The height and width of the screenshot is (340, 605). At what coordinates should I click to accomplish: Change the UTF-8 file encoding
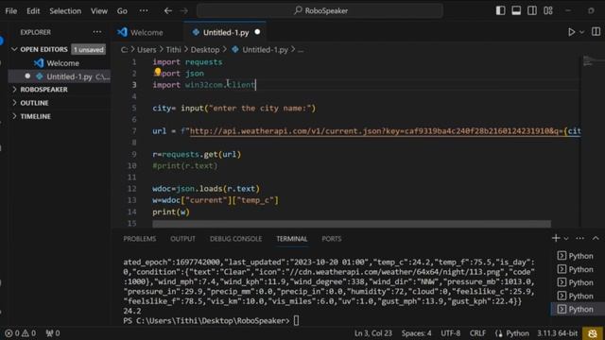[x=450, y=333]
